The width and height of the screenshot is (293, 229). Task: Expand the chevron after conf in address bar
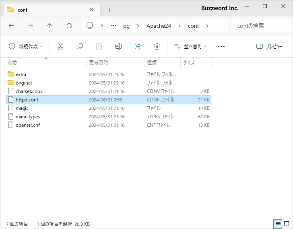207,26
